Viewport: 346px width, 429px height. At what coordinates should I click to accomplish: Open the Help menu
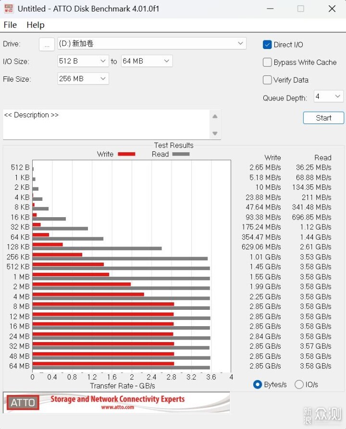click(35, 25)
